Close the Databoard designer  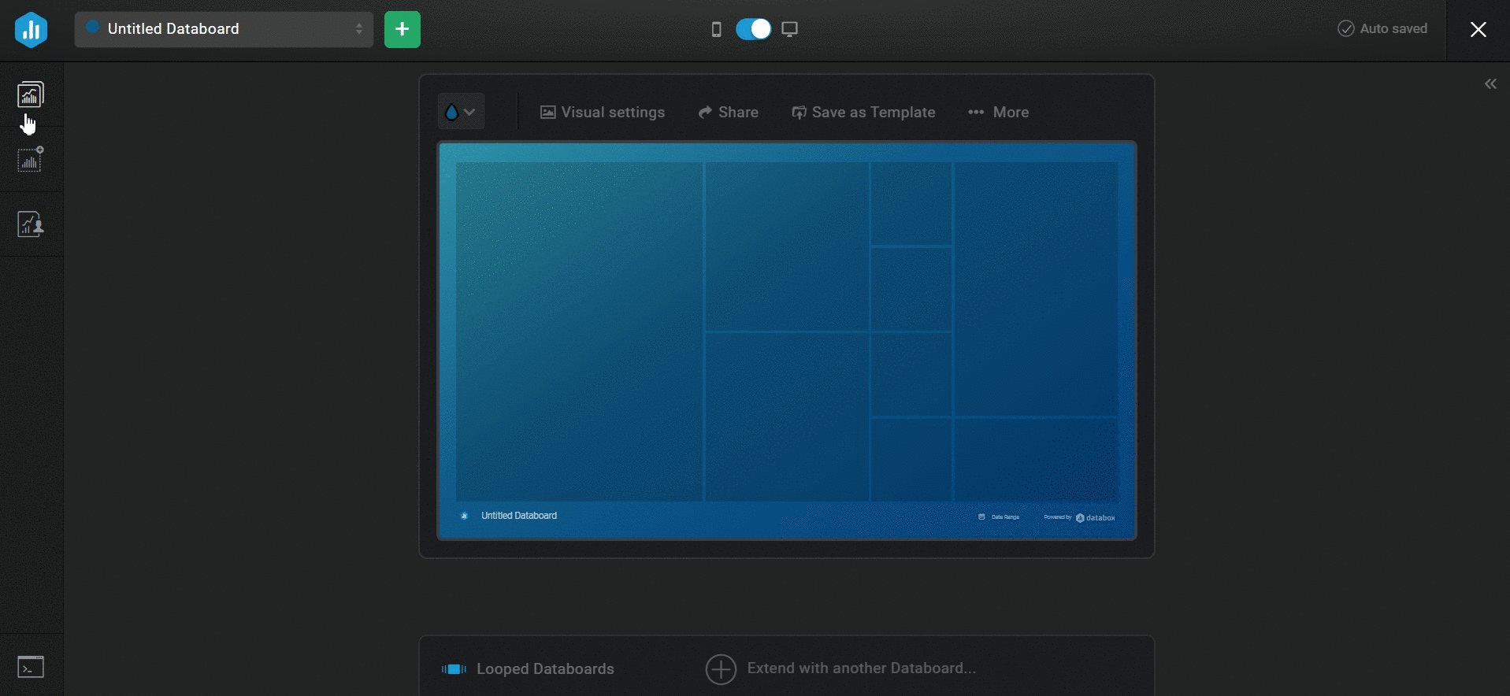(1478, 30)
